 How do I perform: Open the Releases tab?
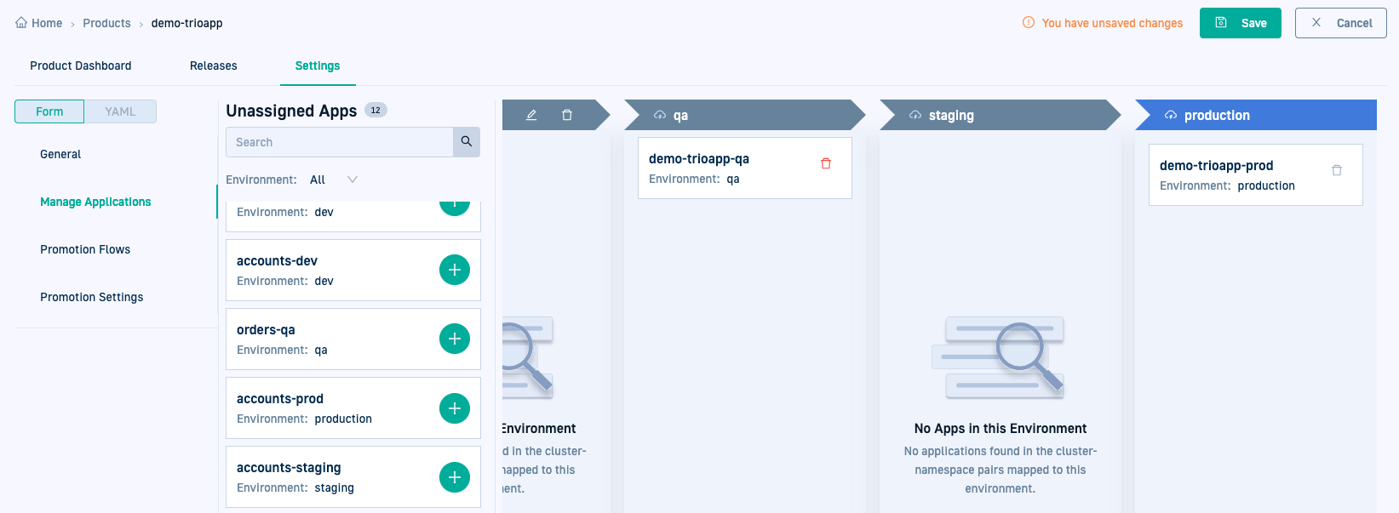point(213,66)
